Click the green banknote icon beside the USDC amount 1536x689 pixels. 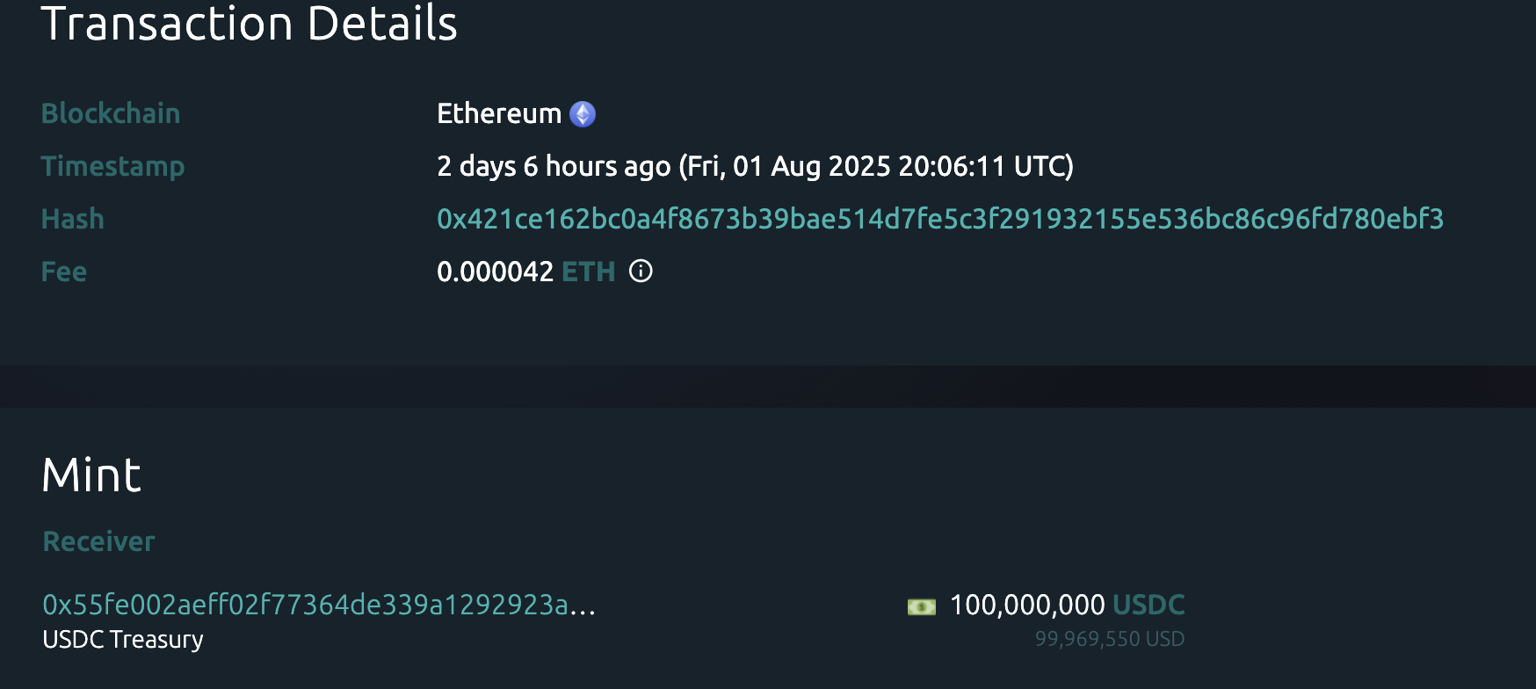tap(921, 606)
